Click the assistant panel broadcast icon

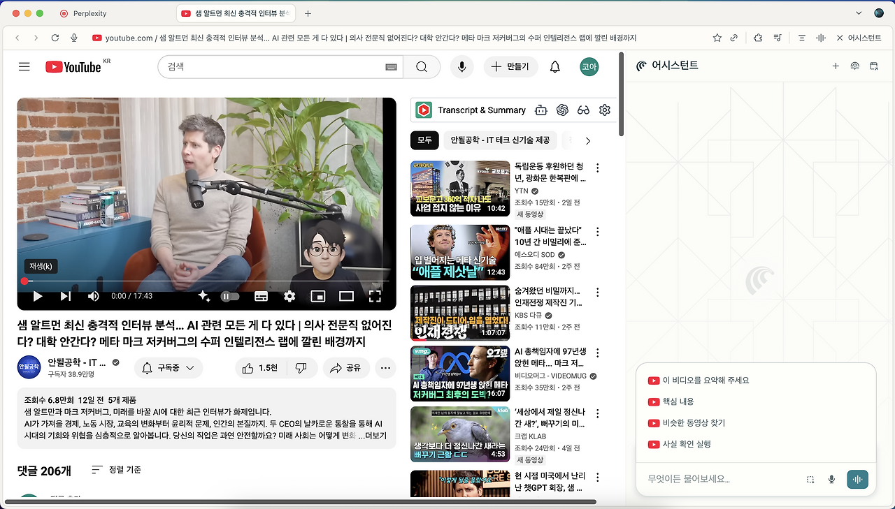point(854,66)
